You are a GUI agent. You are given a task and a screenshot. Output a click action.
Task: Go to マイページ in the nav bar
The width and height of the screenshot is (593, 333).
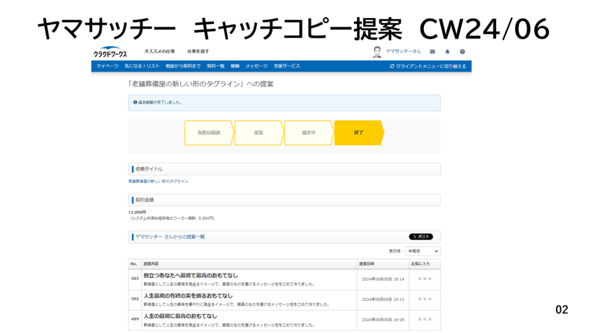pos(108,66)
